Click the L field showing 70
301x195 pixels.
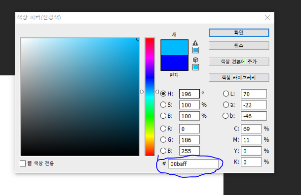tap(254, 94)
